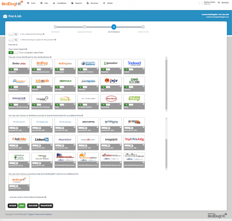Click the Better Jobs logo card
232x221 pixels.
[x=19, y=63]
